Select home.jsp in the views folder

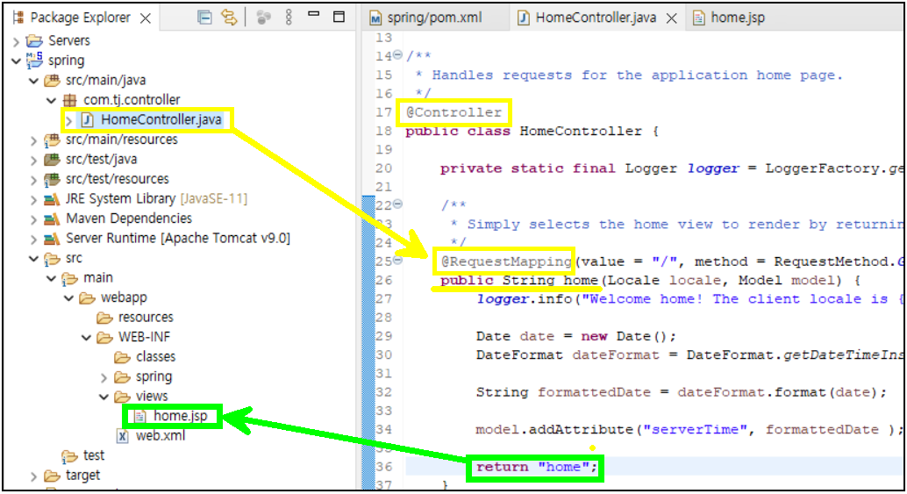[181, 416]
